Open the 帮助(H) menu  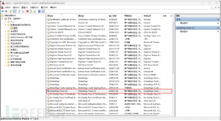tap(53, 7)
